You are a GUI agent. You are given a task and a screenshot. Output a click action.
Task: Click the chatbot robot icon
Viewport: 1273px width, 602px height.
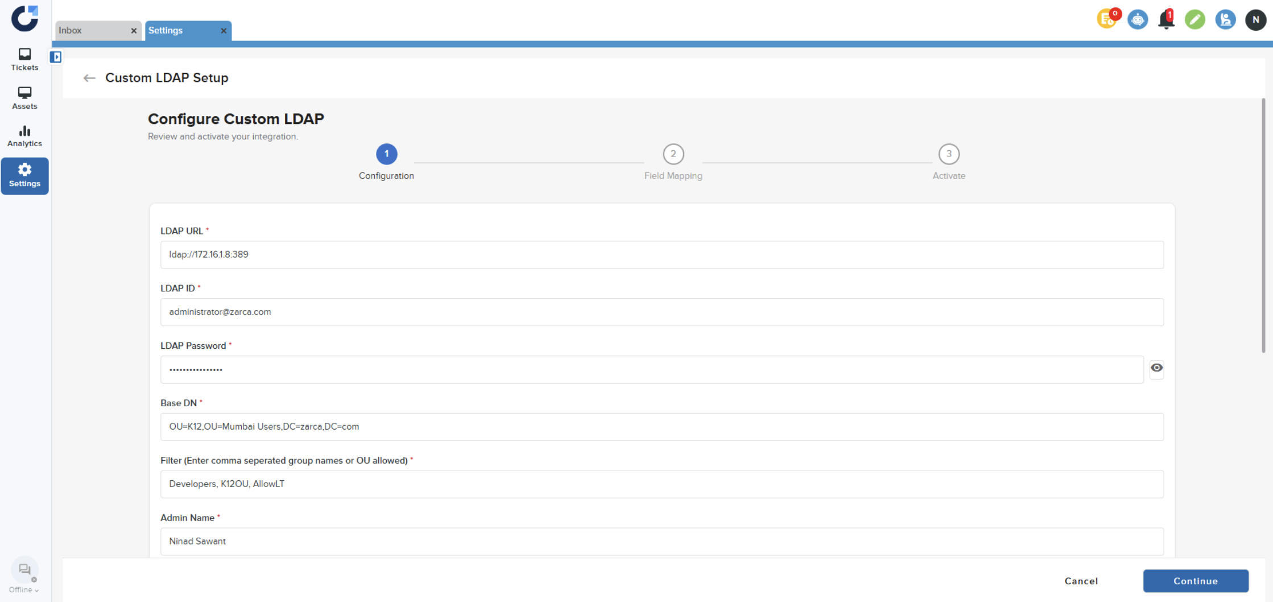[1138, 20]
